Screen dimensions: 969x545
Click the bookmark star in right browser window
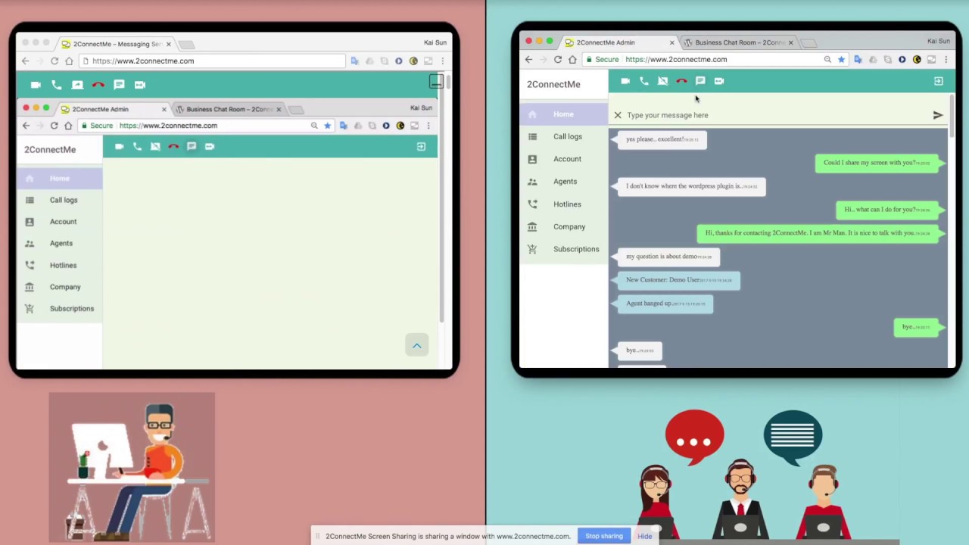click(841, 60)
